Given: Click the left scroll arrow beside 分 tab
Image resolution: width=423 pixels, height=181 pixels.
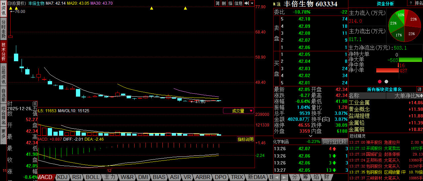Looking at the screenshot, I should [x=277, y=177].
